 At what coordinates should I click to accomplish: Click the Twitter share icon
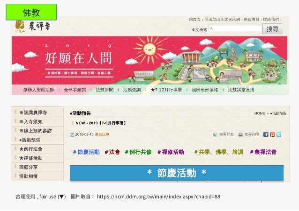point(279,134)
